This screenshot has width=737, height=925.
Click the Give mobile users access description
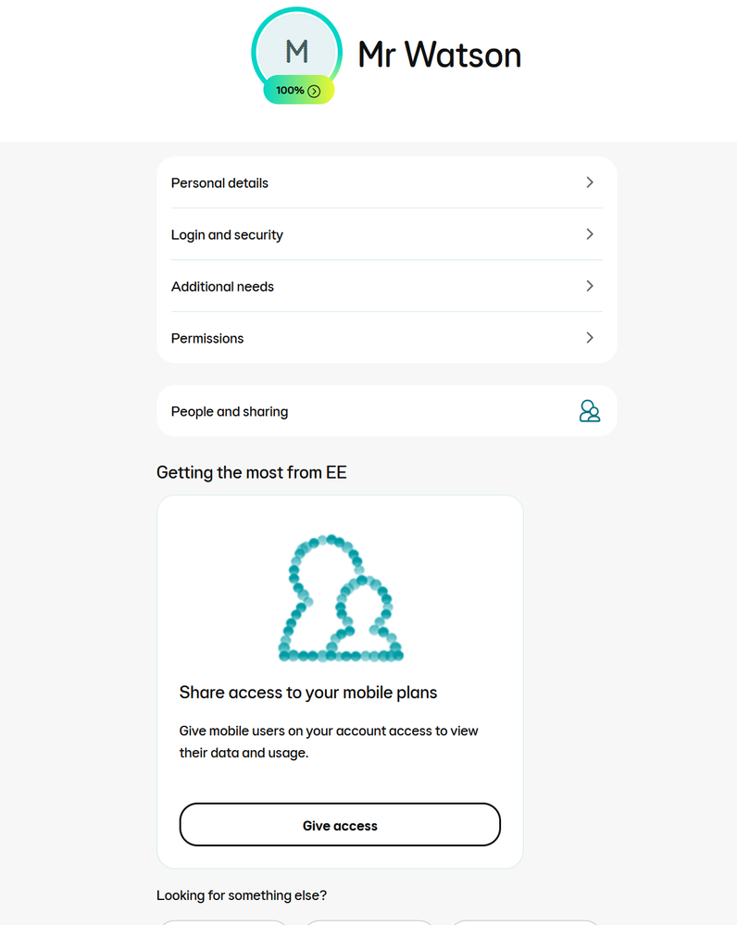(x=329, y=742)
